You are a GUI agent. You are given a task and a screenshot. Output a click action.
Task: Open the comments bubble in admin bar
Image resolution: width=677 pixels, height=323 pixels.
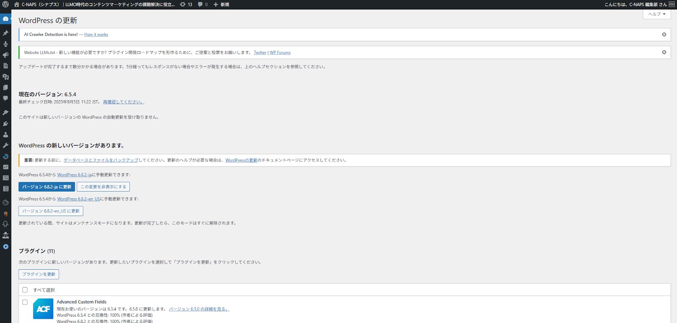(203, 4)
